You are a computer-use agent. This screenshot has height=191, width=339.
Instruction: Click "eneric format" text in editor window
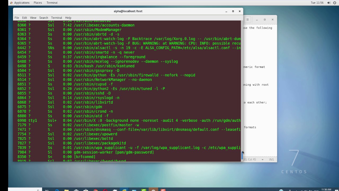coord(254,67)
